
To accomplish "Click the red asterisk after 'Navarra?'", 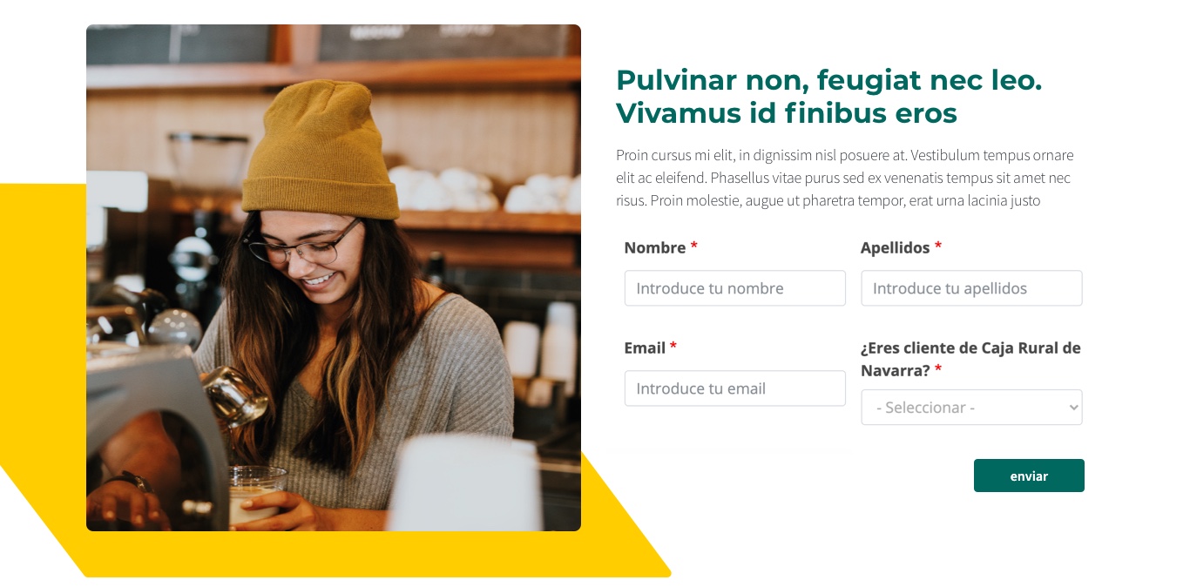I will click(938, 369).
